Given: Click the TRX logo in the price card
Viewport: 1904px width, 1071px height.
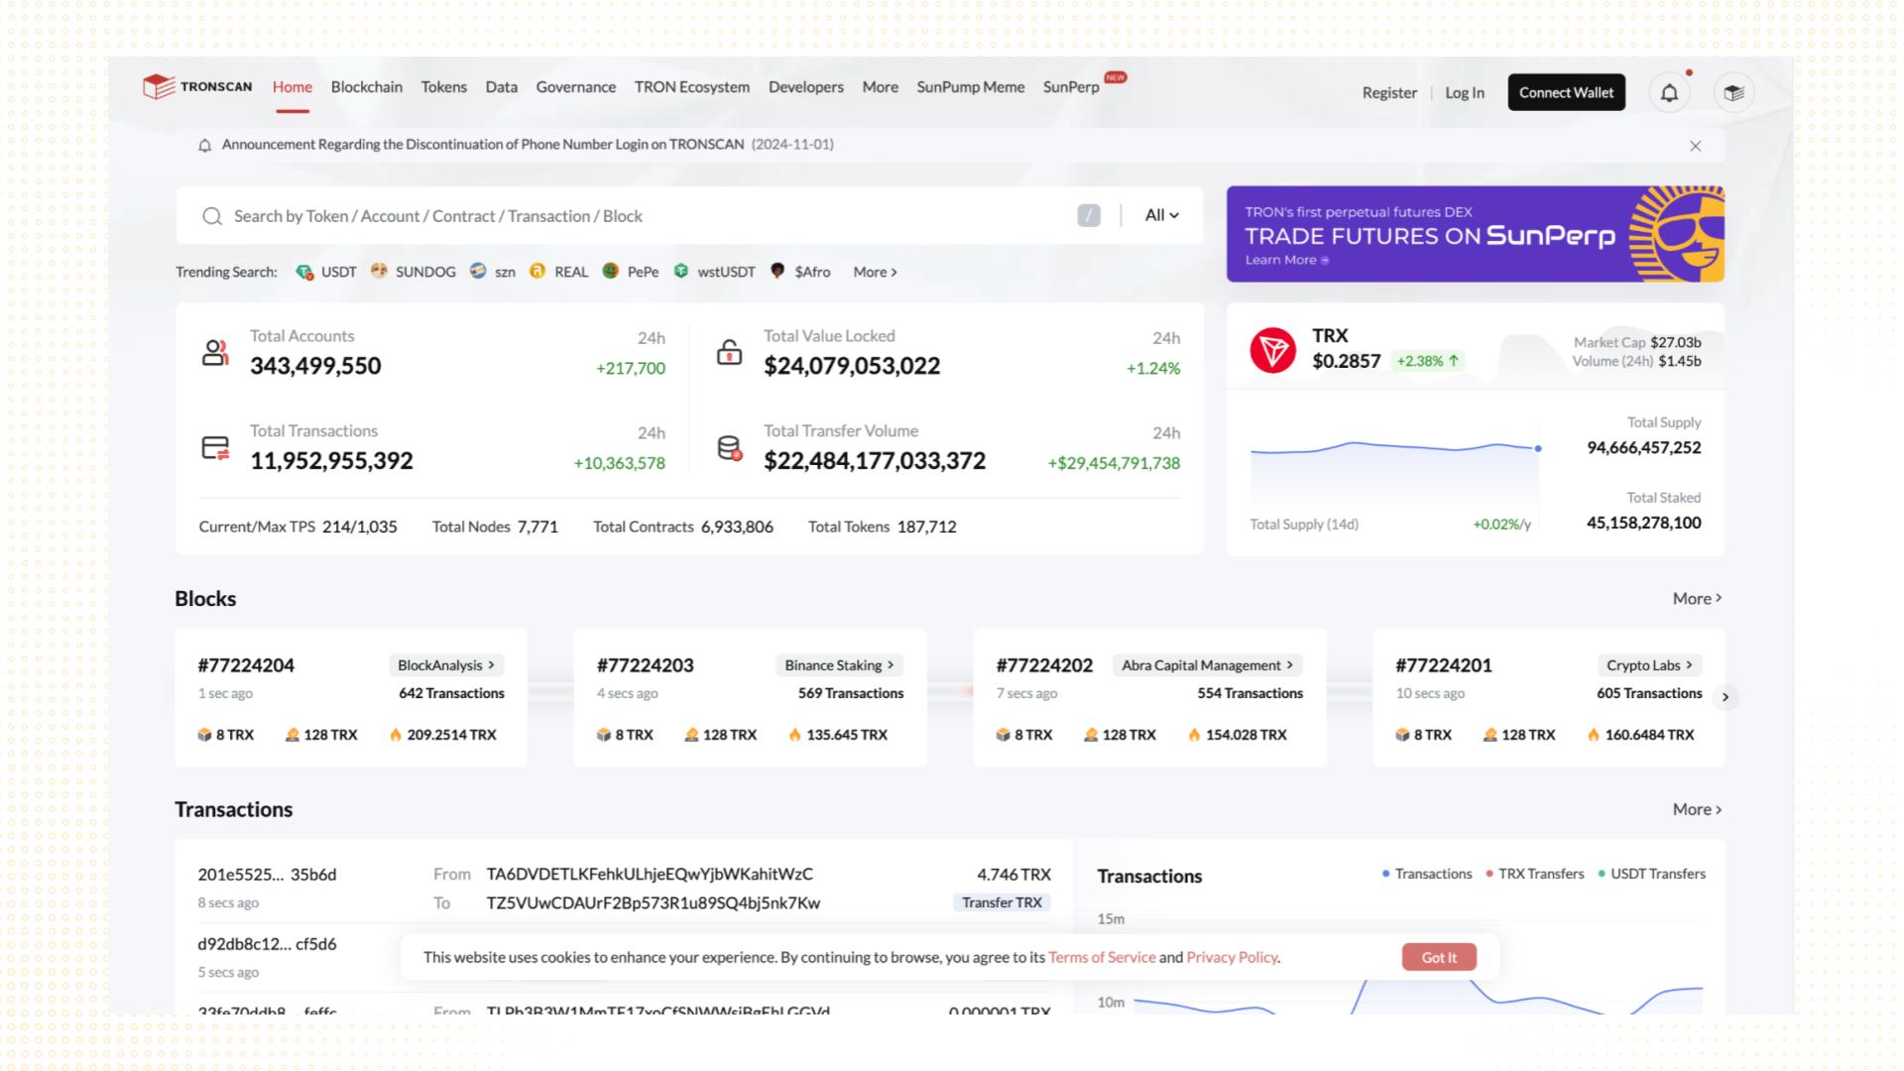Looking at the screenshot, I should tap(1272, 348).
